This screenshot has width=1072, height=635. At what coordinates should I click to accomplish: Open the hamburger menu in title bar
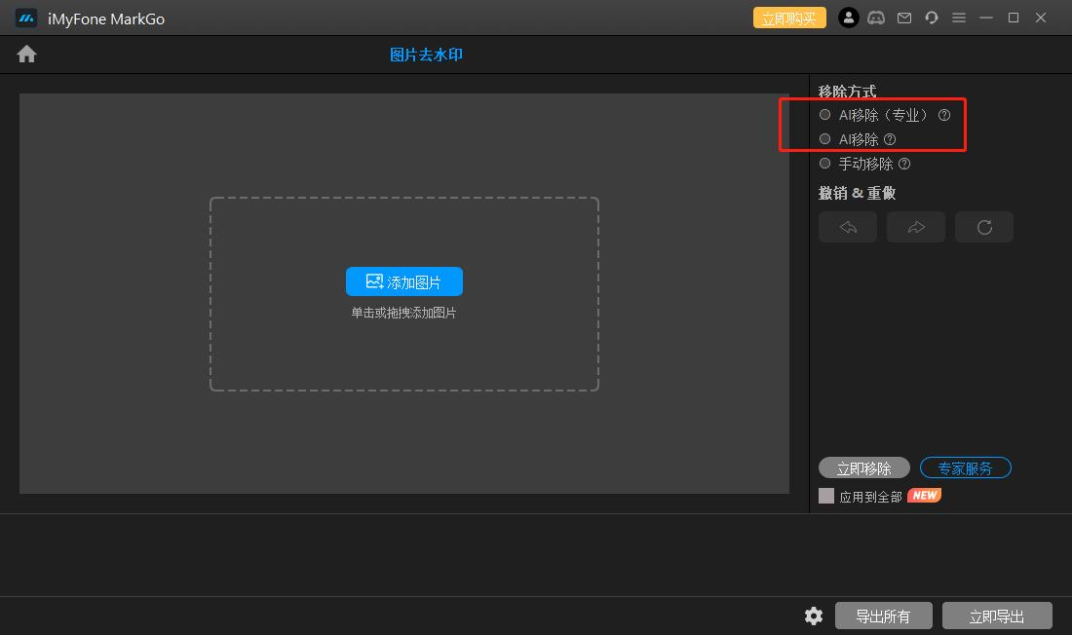(959, 18)
